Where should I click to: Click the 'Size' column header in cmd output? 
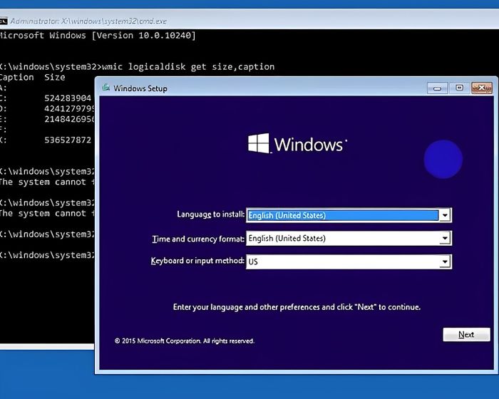(55, 78)
